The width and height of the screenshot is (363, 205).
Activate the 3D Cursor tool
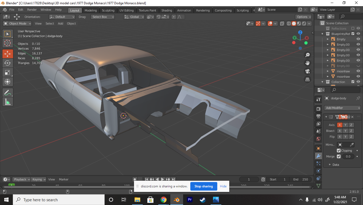point(7,43)
